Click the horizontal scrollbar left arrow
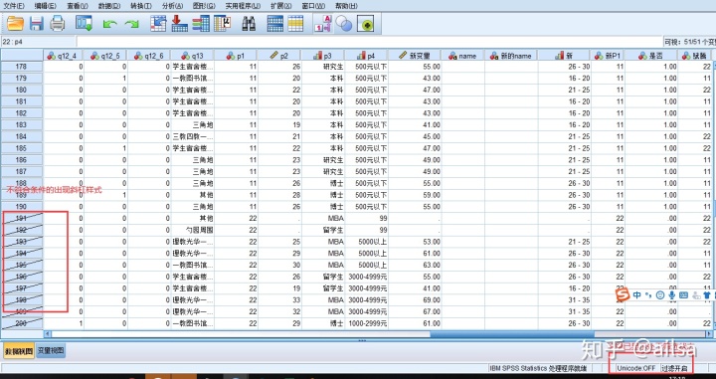The image size is (716, 379). [x=47, y=334]
